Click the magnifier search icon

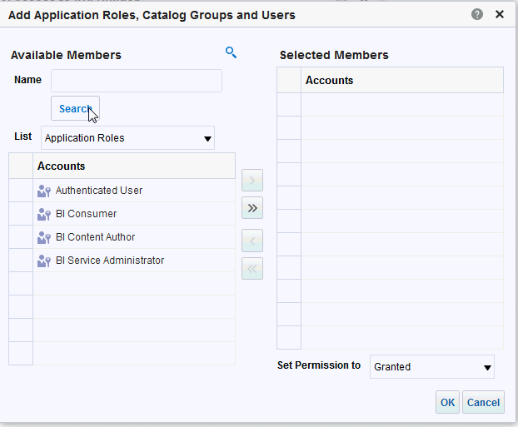231,52
